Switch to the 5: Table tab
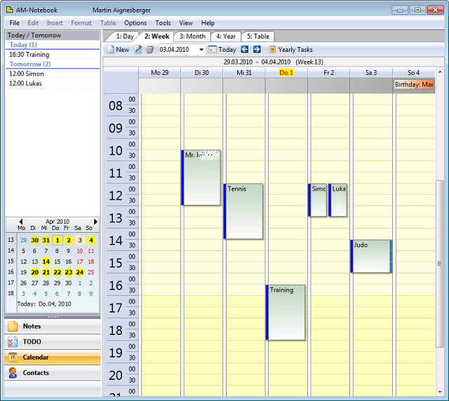This screenshot has height=401, width=449. [x=258, y=36]
